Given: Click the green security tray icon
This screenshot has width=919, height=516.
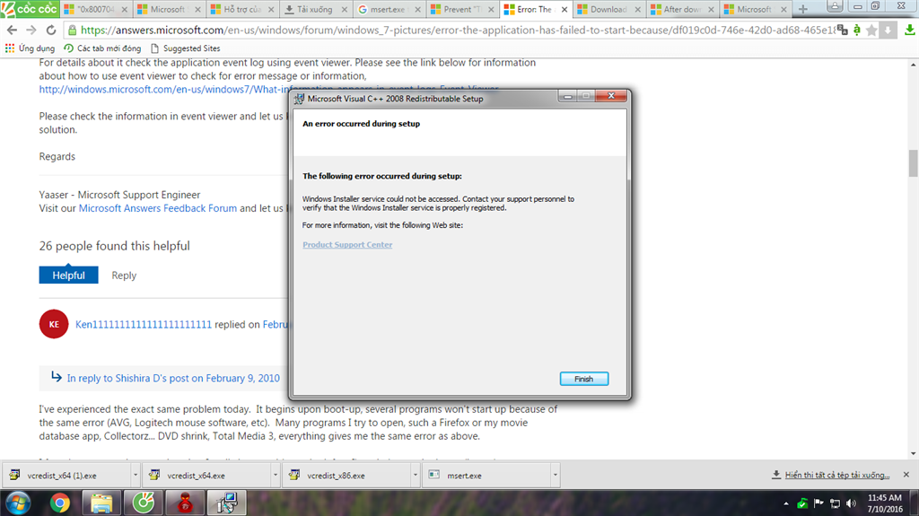Looking at the screenshot, I should 802,503.
